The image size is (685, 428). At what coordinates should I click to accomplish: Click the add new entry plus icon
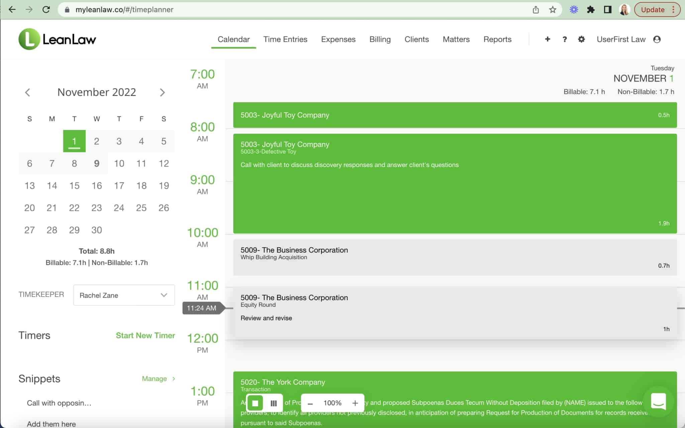(x=547, y=39)
